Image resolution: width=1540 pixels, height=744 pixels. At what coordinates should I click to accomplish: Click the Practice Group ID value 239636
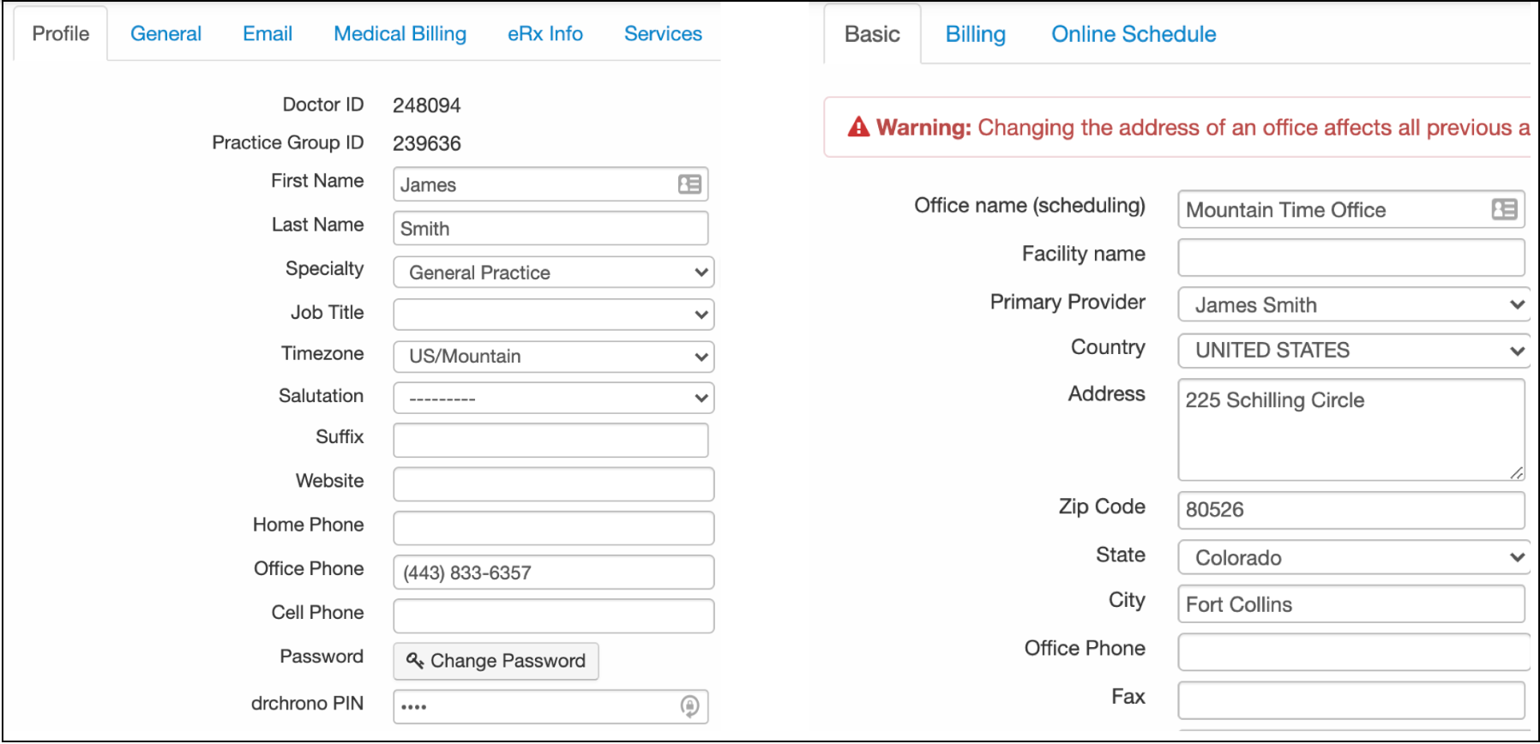427,143
